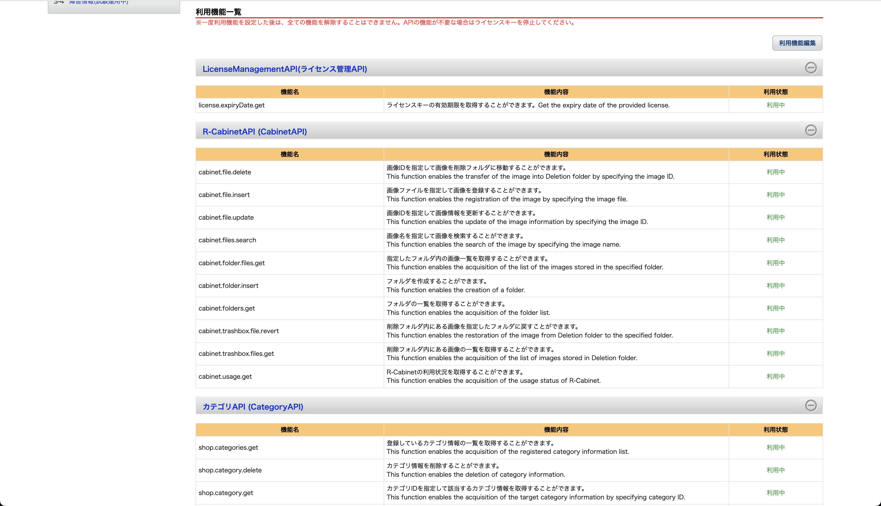Viewport: 881px width, 506px height.
Task: Click the license.expiryDate.get function name
Action: click(231, 105)
